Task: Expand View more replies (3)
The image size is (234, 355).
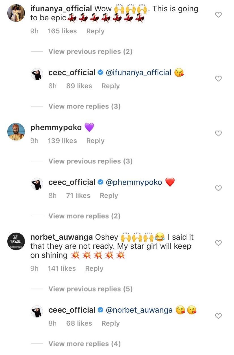Action: tap(84, 107)
